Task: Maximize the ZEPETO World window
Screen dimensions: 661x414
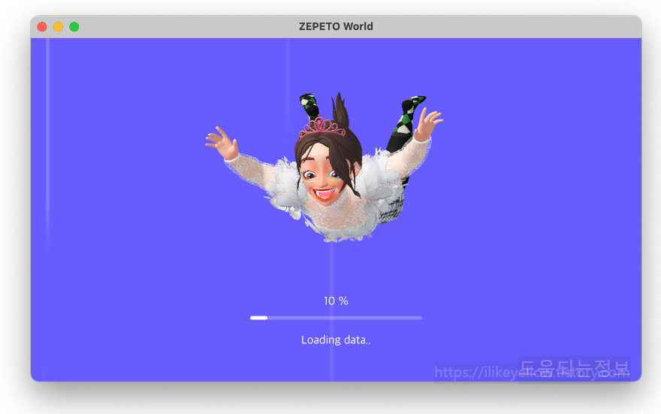Action: coord(74,27)
